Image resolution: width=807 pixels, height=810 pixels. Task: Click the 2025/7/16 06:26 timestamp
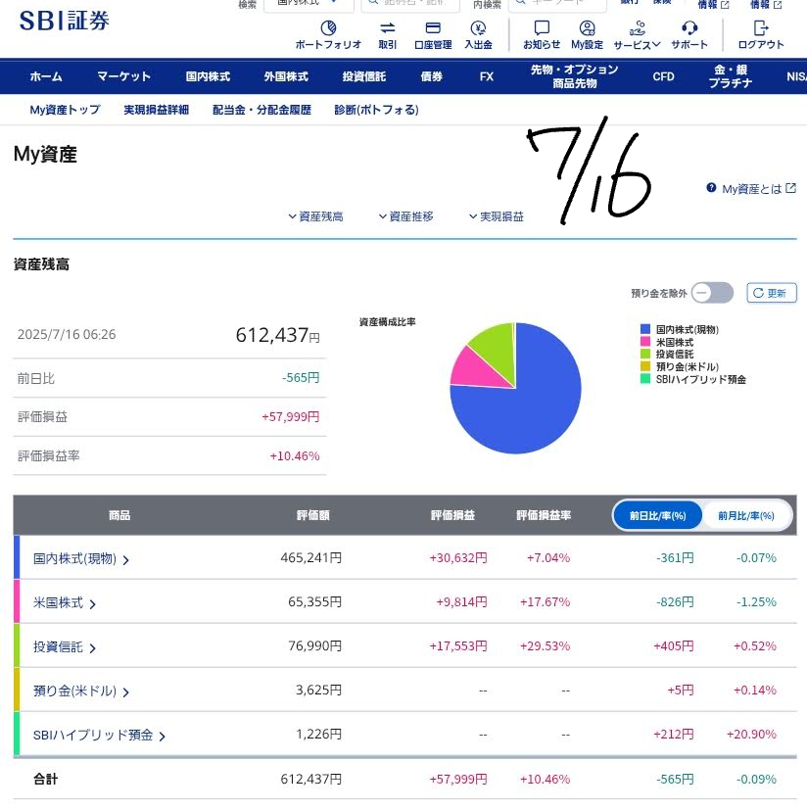point(67,334)
